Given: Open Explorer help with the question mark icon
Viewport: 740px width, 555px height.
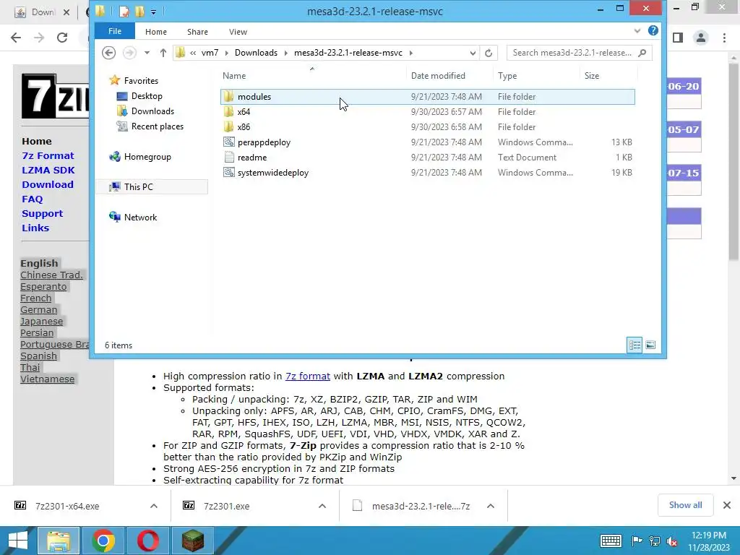Looking at the screenshot, I should pyautogui.click(x=653, y=30).
